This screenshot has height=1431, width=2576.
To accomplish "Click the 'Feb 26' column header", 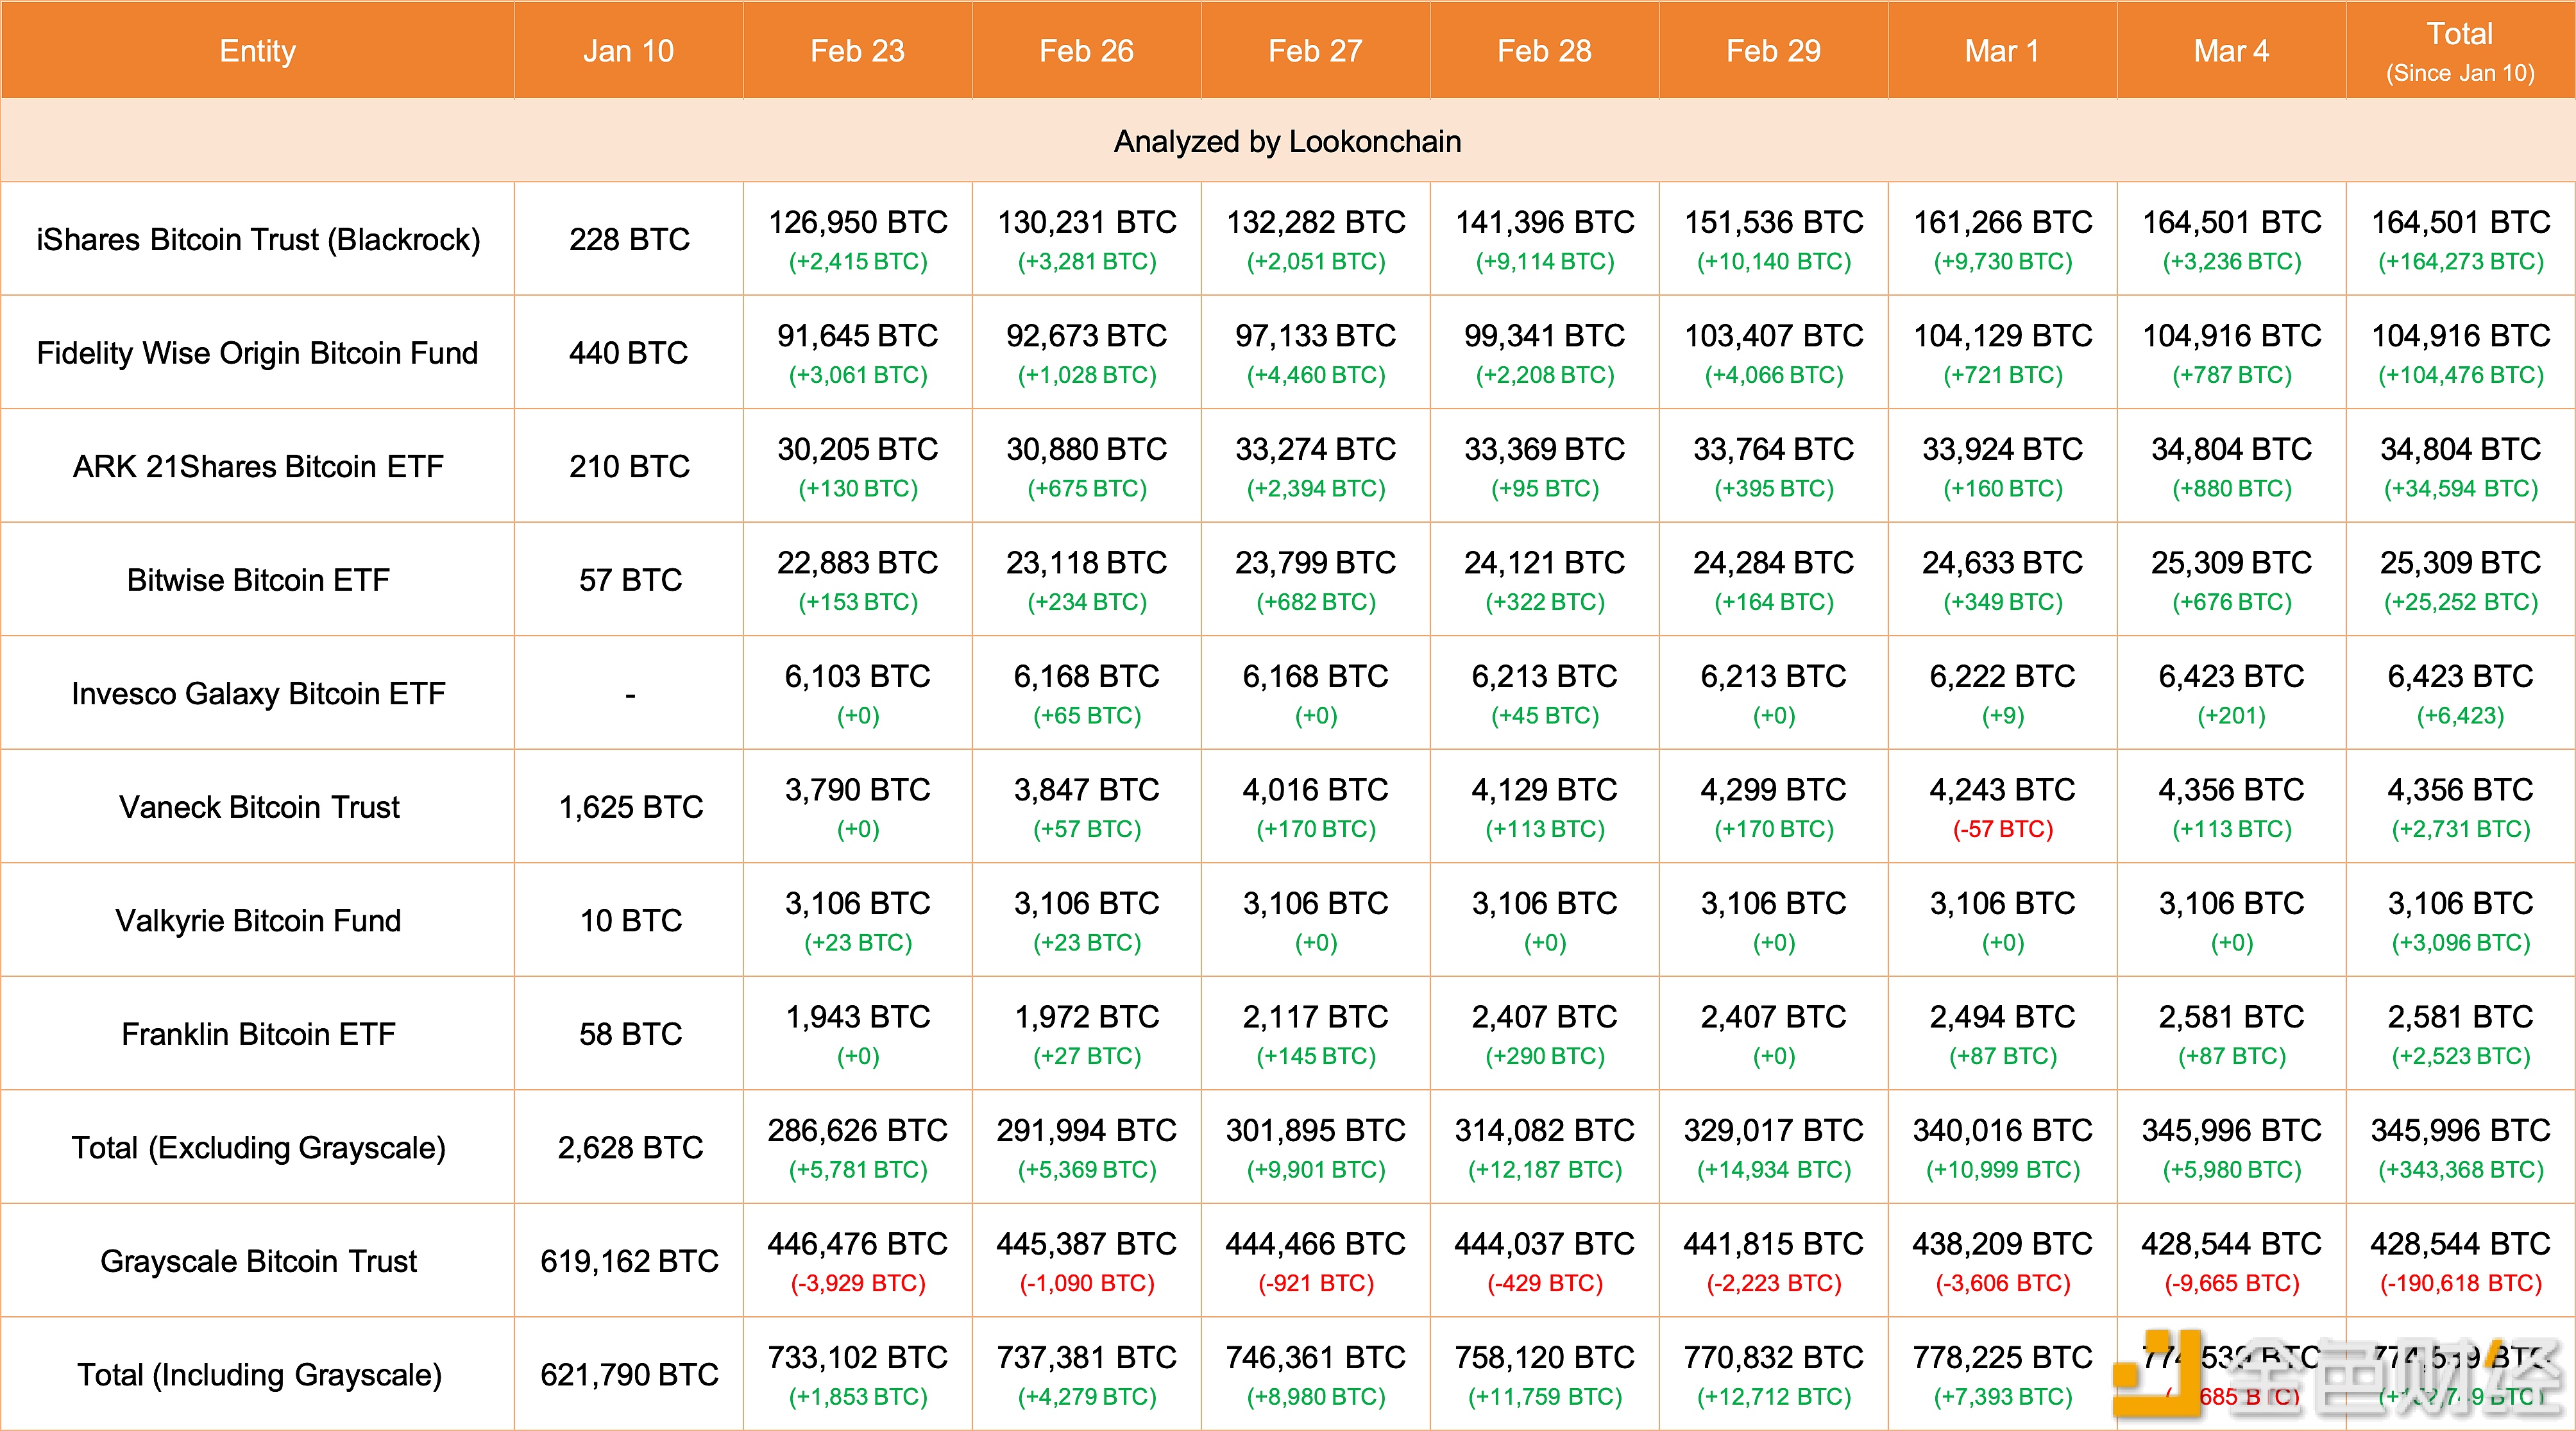I will click(x=1086, y=50).
